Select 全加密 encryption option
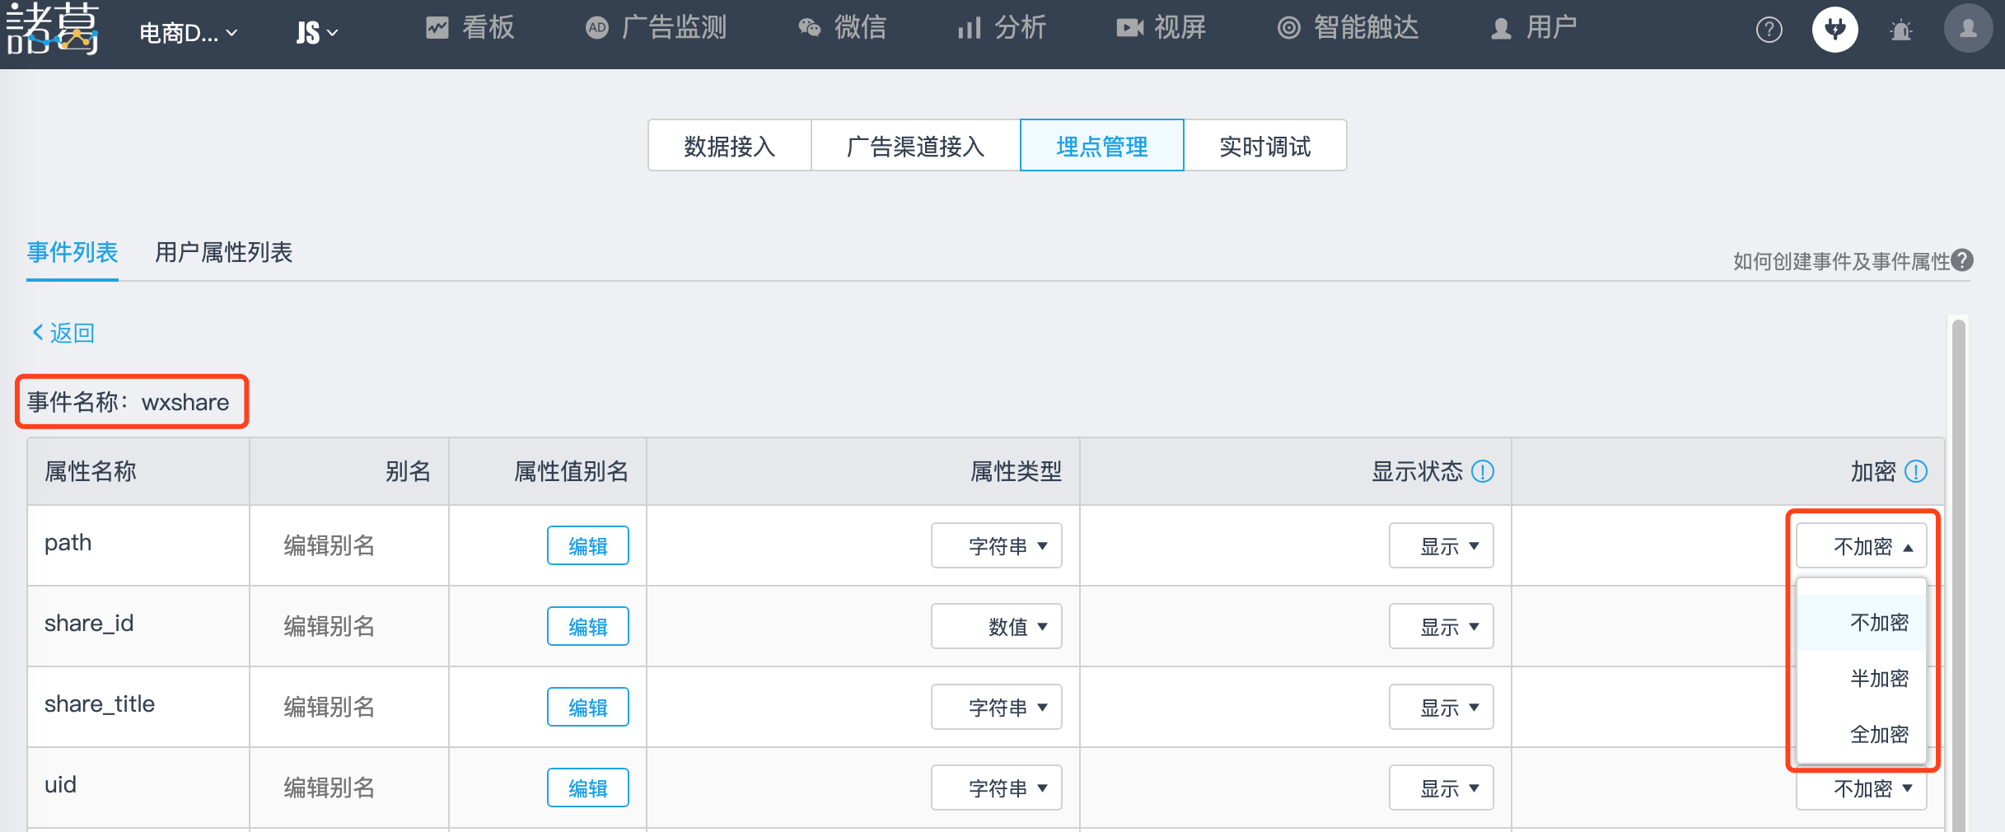2005x832 pixels. coord(1881,735)
